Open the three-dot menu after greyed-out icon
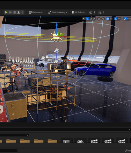This screenshot has height=153, width=131. [x=104, y=12]
